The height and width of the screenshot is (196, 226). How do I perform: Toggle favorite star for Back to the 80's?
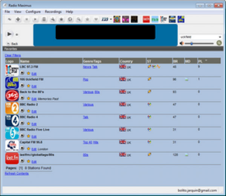[x=29, y=99]
